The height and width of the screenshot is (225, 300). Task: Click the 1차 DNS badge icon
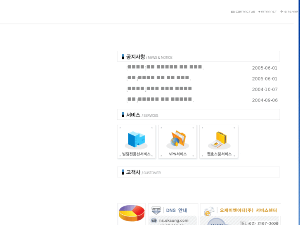click(154, 220)
